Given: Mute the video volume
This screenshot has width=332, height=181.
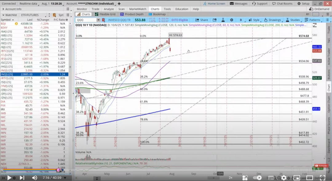Looking at the screenshot, I should tap(34, 178).
